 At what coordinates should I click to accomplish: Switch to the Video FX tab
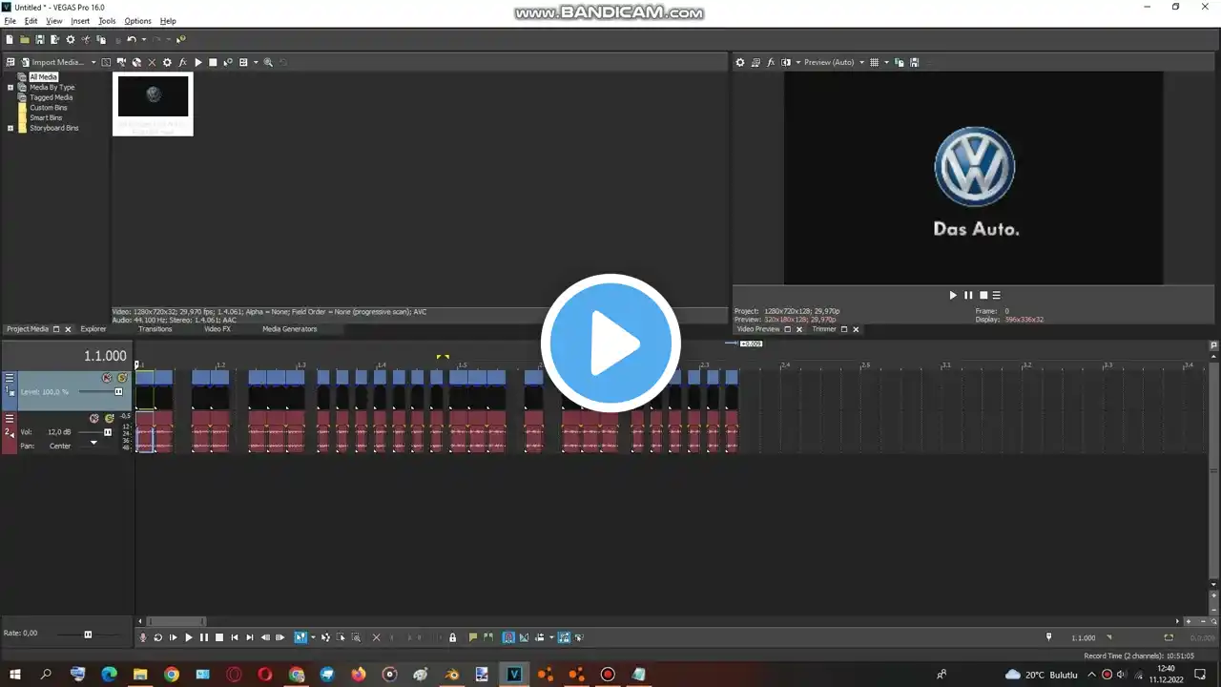tap(217, 329)
